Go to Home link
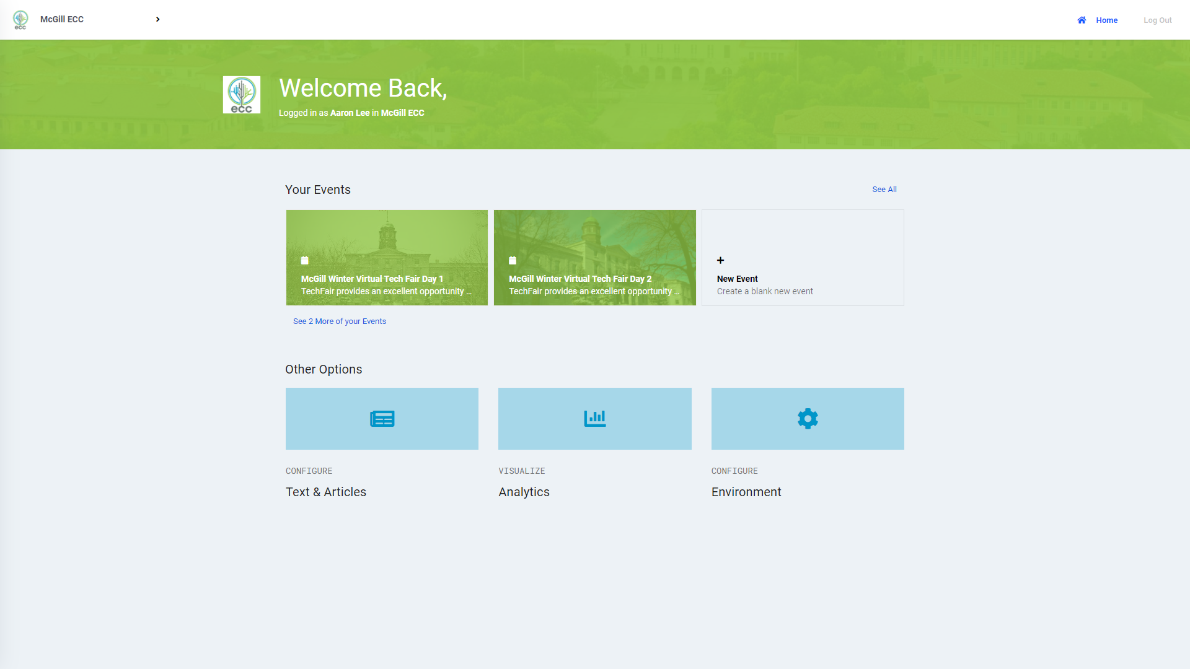This screenshot has width=1190, height=669. (x=1106, y=20)
